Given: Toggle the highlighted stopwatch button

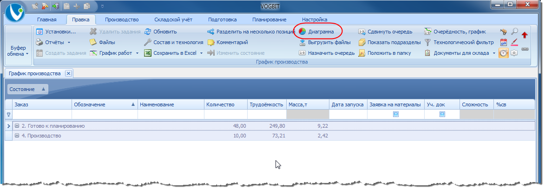Looking at the screenshot, I should pyautogui.click(x=503, y=53).
